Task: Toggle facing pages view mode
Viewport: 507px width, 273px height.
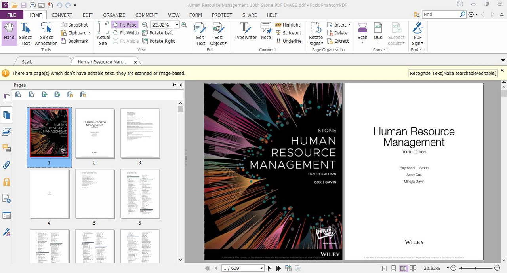Action: pyautogui.click(x=403, y=268)
